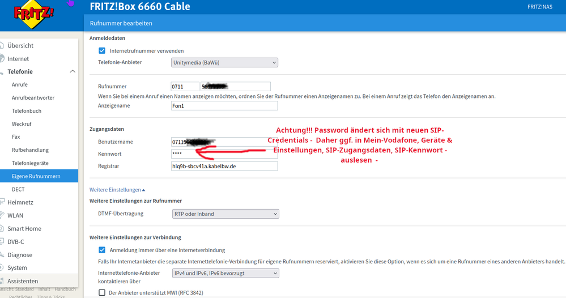566x298 pixels.
Task: Click the Inhalt footer link
Action: 44,289
